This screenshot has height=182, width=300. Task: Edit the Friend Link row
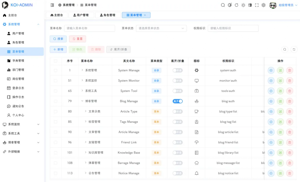point(280,142)
